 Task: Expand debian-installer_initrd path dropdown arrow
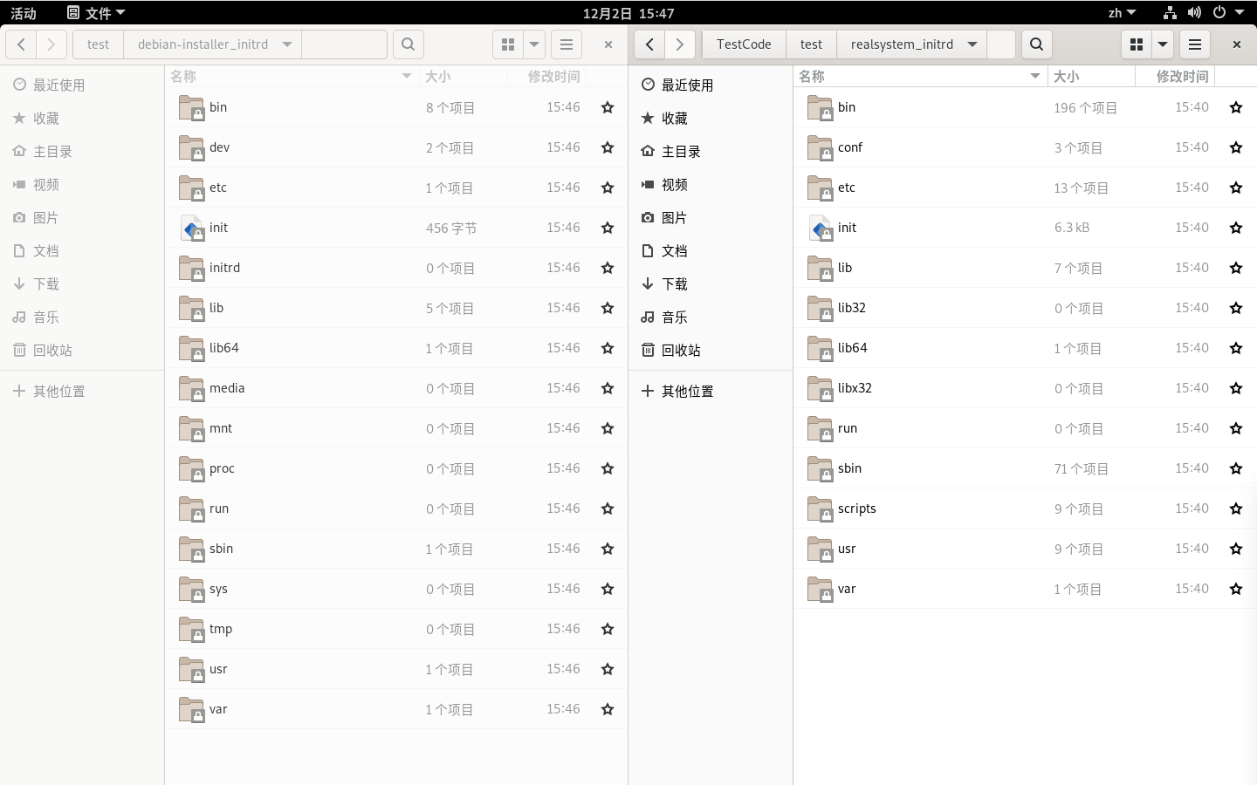[287, 44]
